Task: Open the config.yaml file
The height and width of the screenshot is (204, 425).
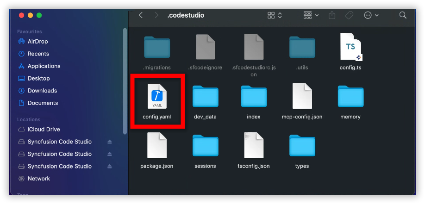Action: [x=156, y=97]
